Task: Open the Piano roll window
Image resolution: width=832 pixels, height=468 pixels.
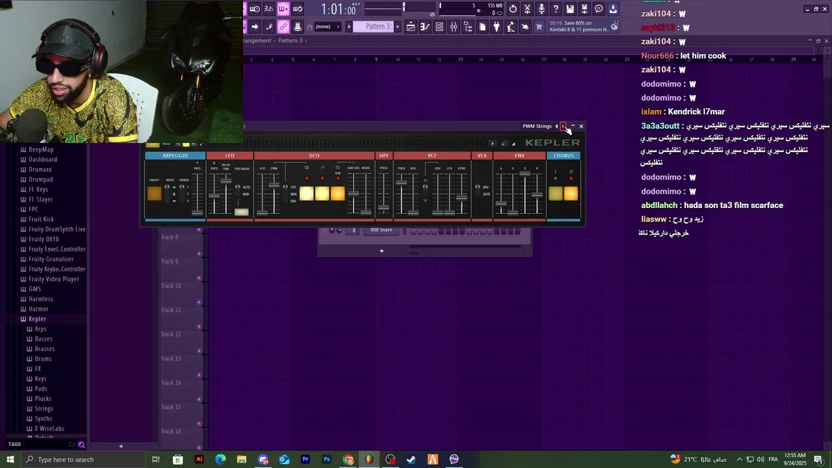Action: pos(425,27)
